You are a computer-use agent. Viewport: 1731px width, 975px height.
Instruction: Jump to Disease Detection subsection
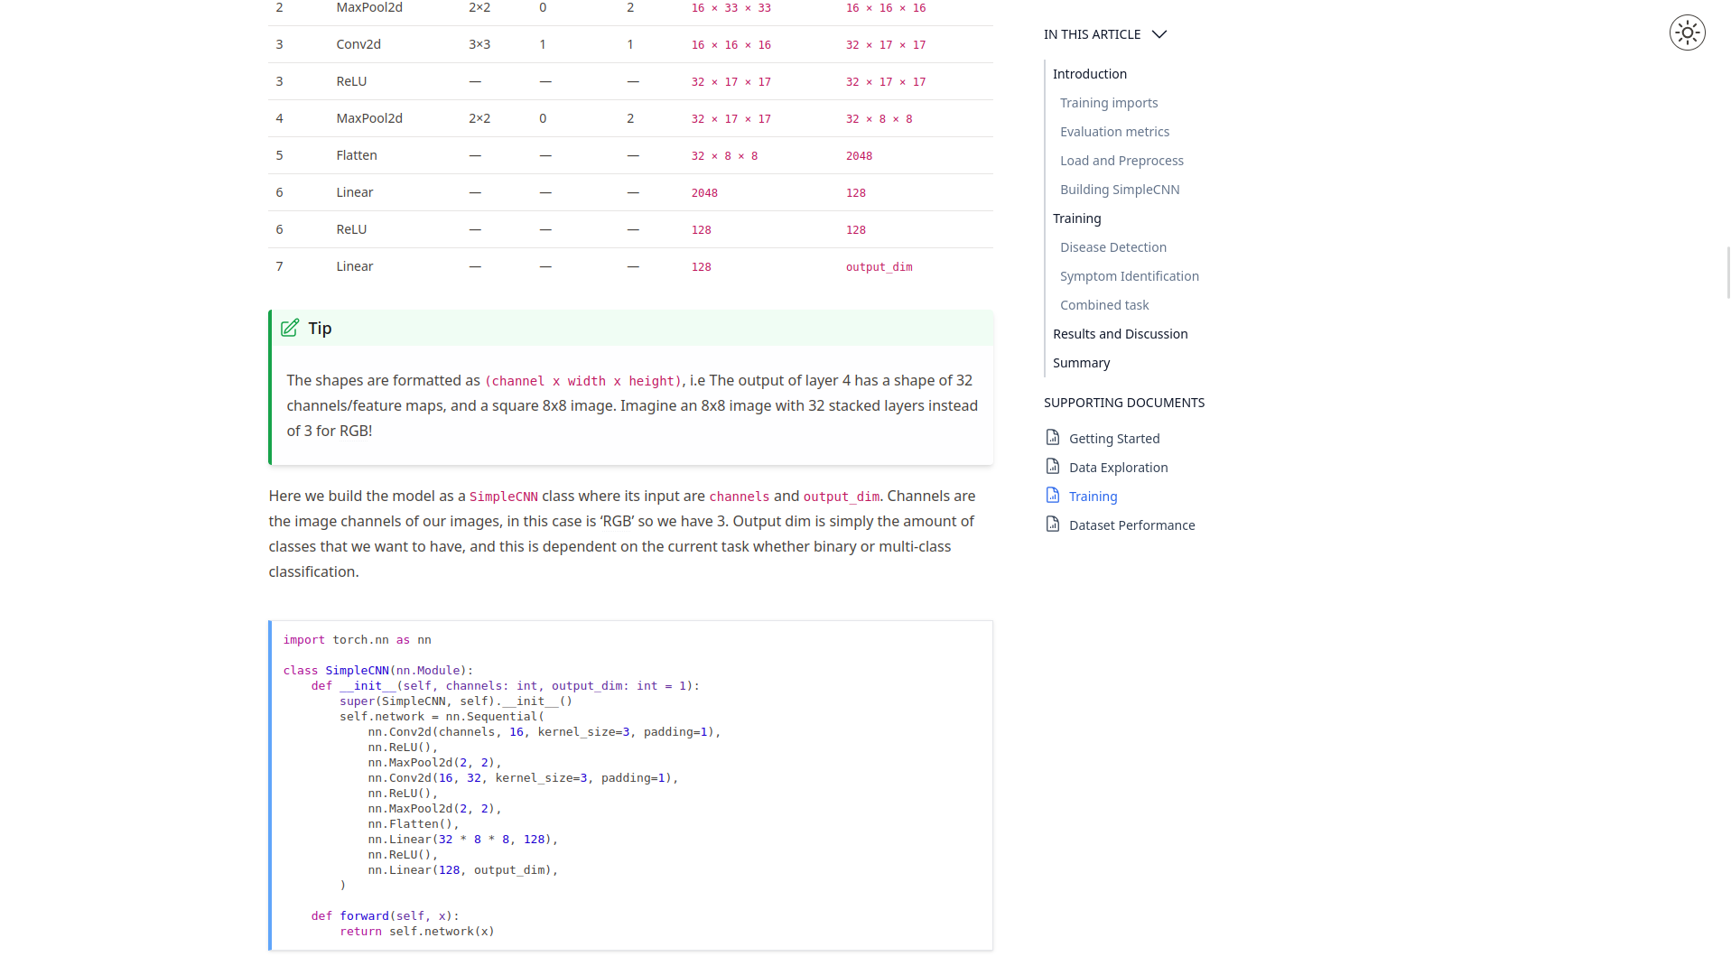tap(1112, 247)
